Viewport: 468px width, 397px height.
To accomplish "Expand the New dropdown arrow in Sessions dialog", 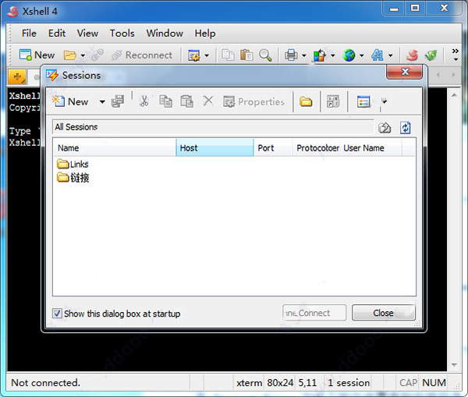I will (x=102, y=102).
